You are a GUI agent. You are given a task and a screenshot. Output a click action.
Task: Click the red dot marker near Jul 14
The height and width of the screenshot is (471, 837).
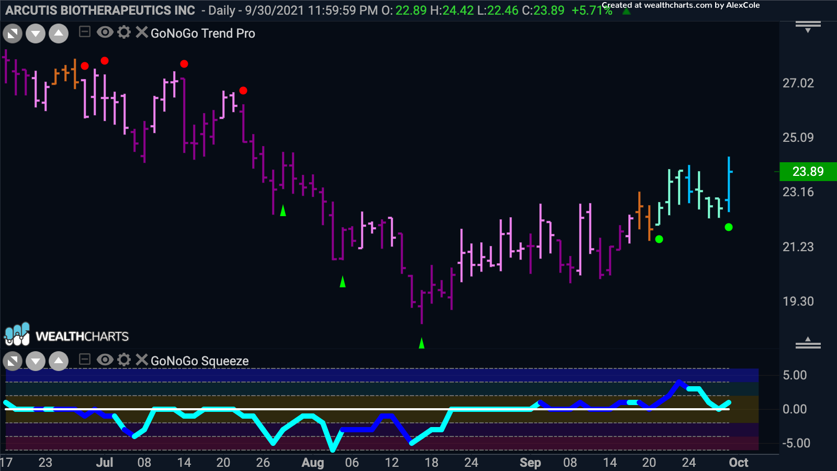click(x=184, y=64)
